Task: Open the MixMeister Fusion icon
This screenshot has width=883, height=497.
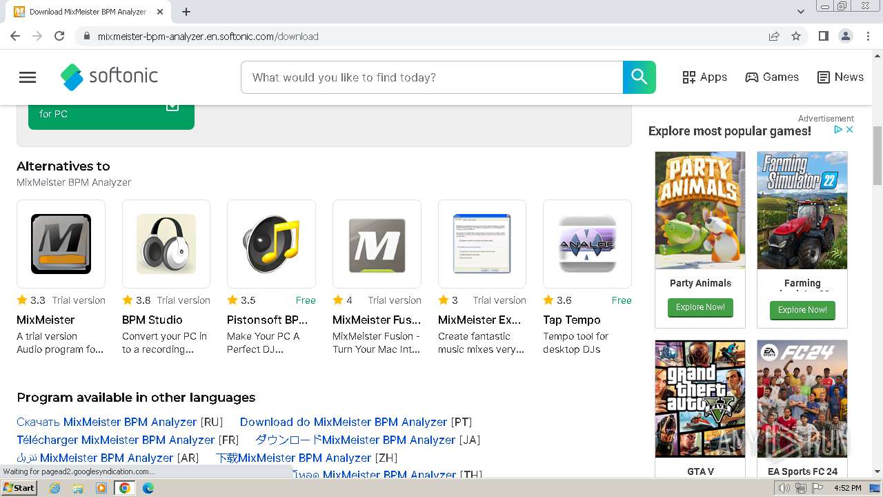Action: click(x=377, y=244)
